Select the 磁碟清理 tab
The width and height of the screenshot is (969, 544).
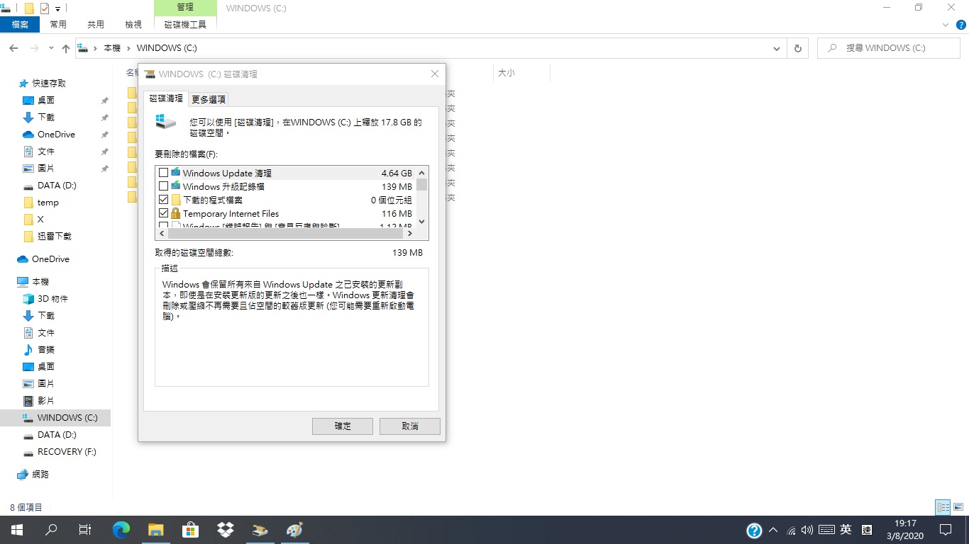pyautogui.click(x=166, y=98)
